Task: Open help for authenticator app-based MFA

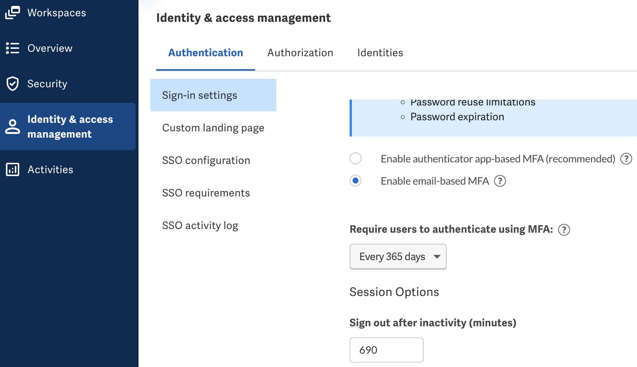Action: pos(626,159)
